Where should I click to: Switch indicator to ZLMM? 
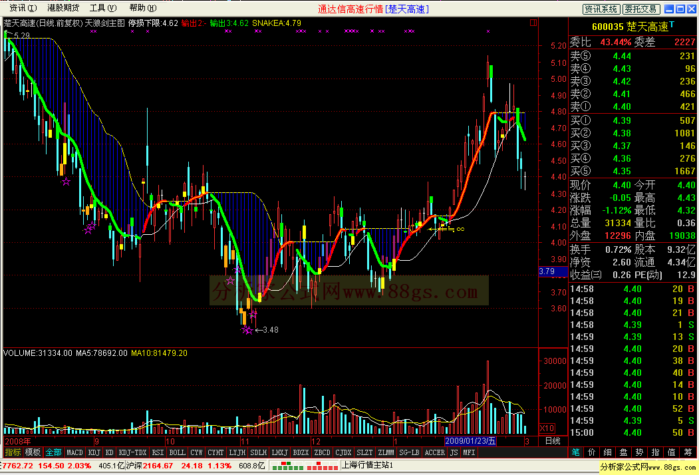pos(386,452)
